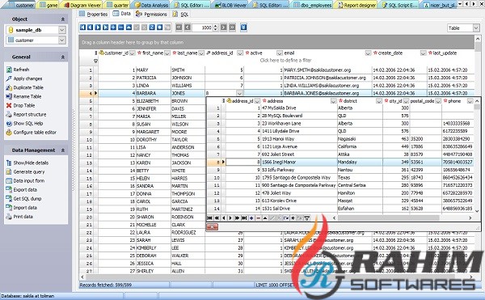
Task: Go to last page of records
Action: (x=232, y=27)
